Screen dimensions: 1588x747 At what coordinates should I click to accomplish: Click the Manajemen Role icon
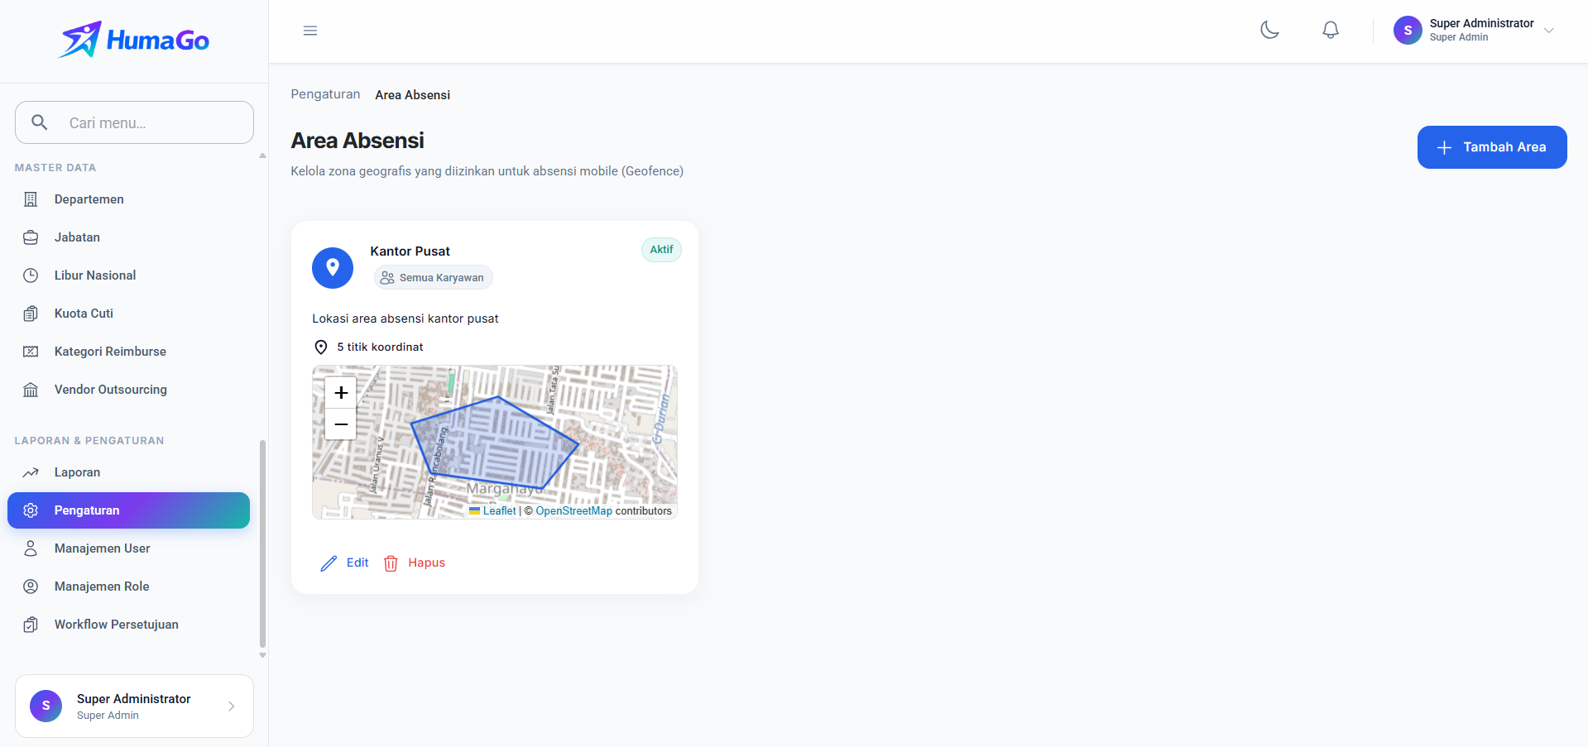click(x=31, y=587)
